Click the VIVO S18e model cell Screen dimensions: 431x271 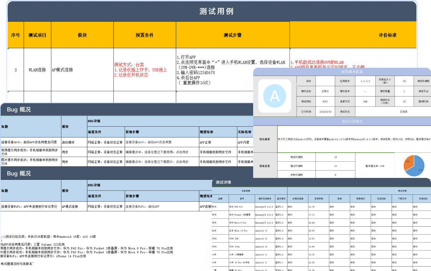pos(242,246)
